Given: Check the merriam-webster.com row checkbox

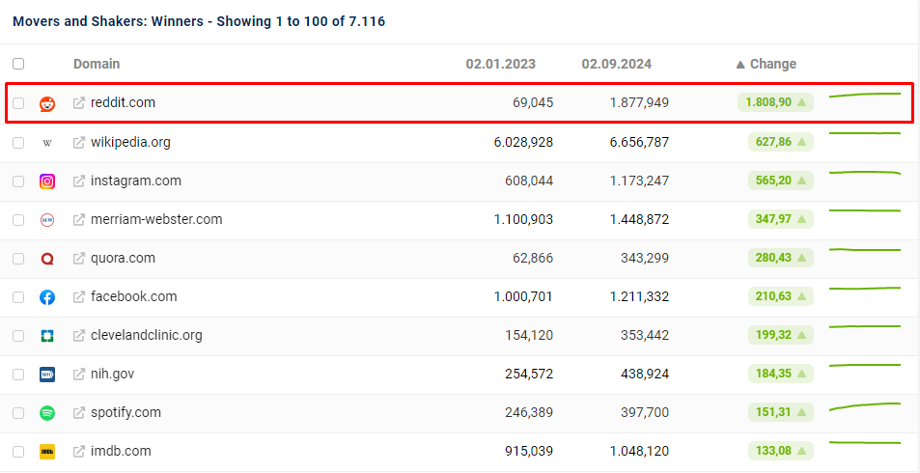Looking at the screenshot, I should [18, 220].
